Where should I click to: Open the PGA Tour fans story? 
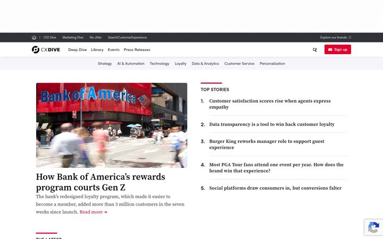(276, 168)
